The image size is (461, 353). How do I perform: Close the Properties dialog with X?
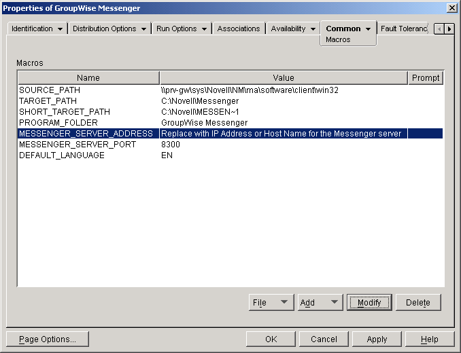(451, 8)
